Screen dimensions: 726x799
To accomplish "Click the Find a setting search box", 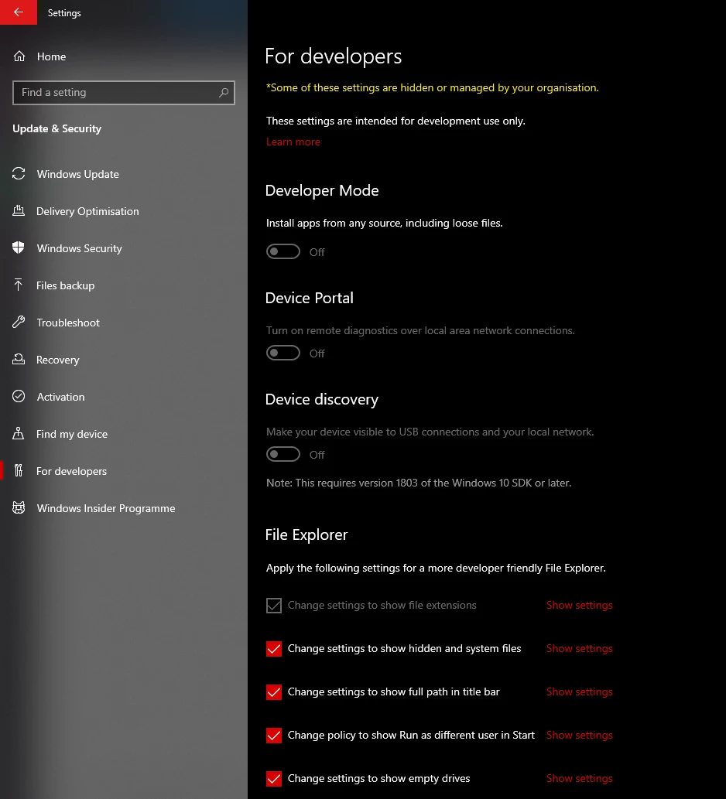I will pos(123,93).
